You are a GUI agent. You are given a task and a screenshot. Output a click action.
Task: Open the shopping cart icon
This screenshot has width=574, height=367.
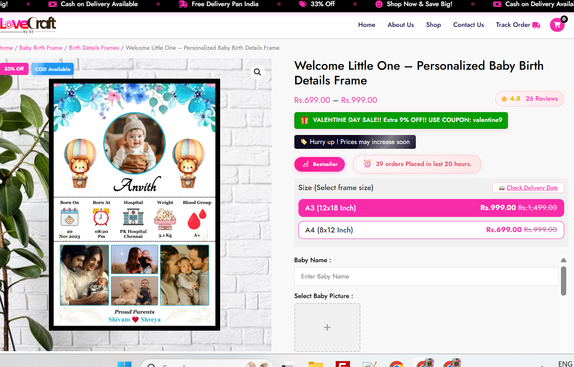557,25
